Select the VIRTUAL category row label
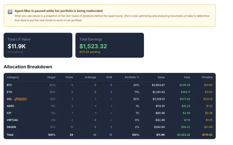 (13, 120)
